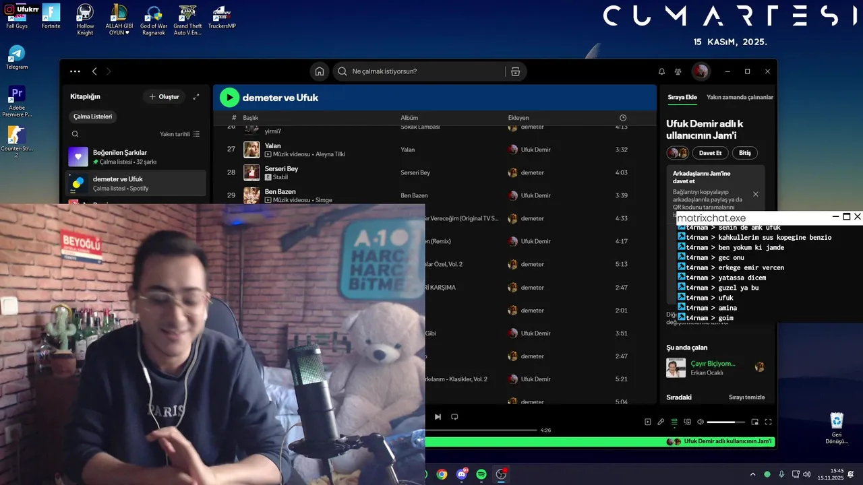Toggle the queue panel button
863x485 pixels.
point(674,422)
